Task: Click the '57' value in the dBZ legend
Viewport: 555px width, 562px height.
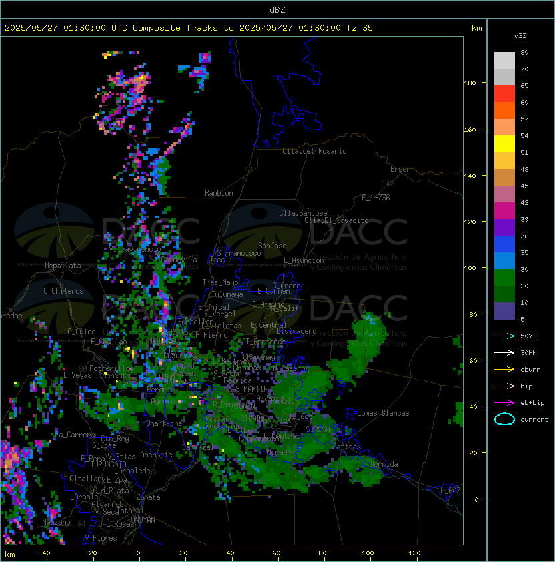Action: point(524,119)
